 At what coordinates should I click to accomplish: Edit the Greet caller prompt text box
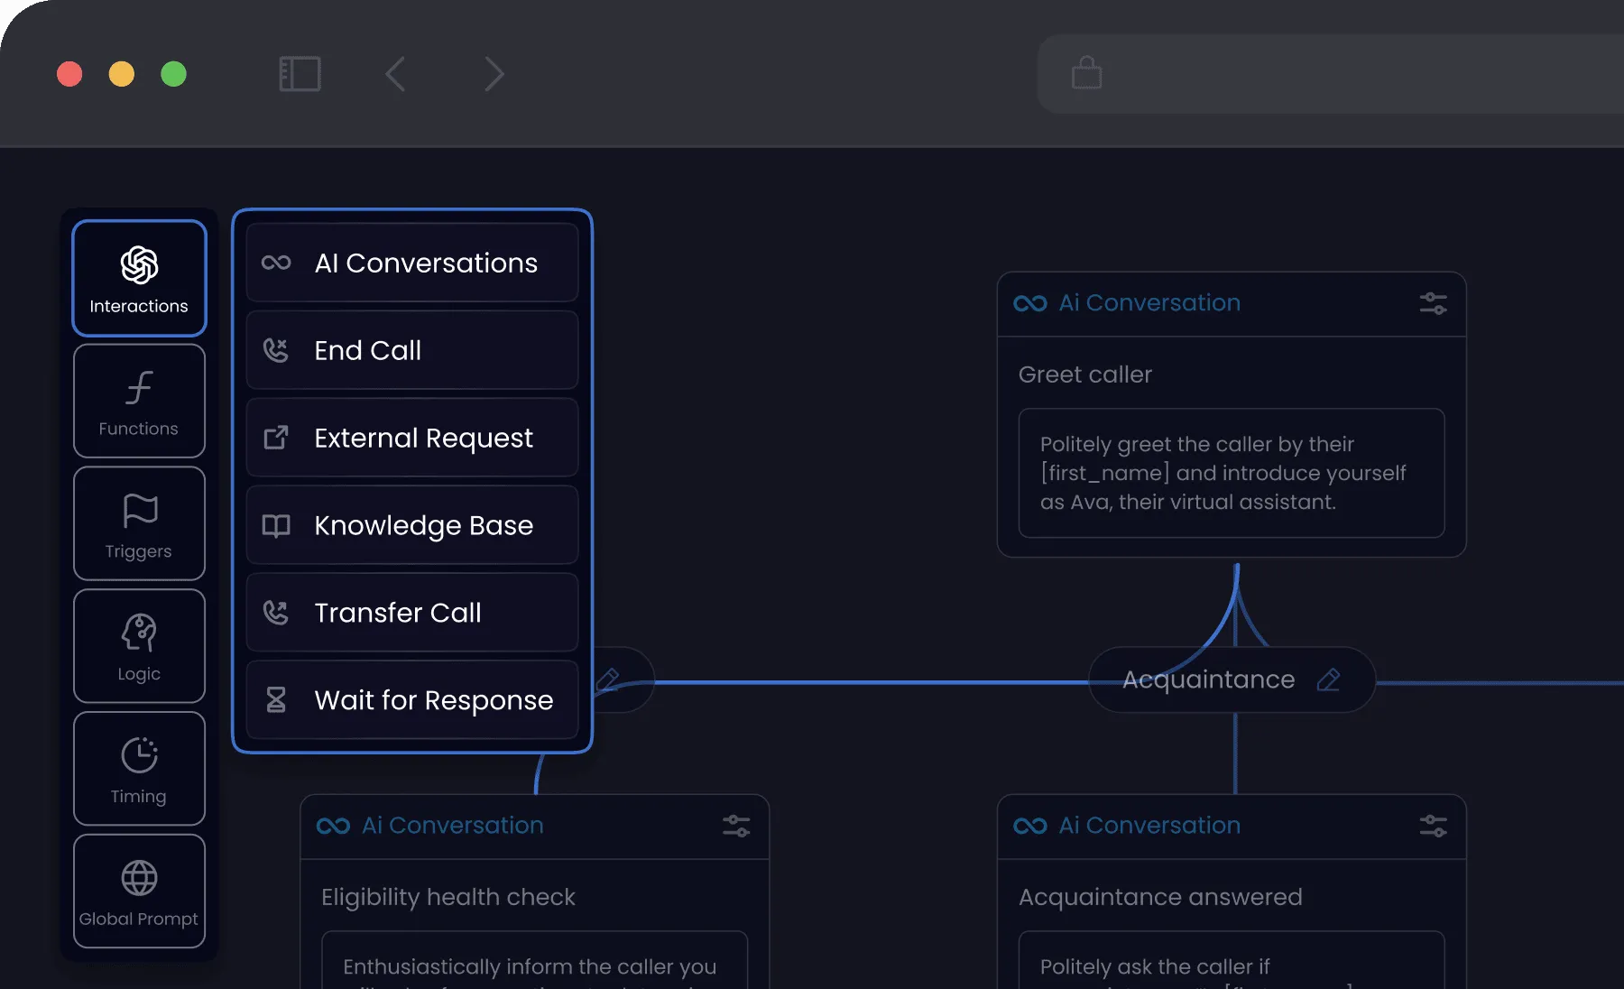coord(1232,473)
